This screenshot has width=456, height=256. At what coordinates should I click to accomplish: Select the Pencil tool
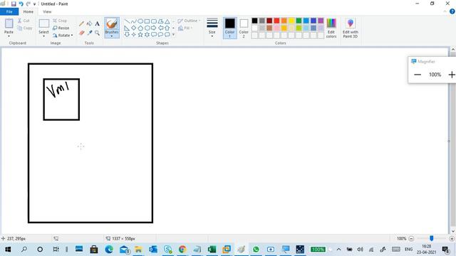tap(81, 23)
